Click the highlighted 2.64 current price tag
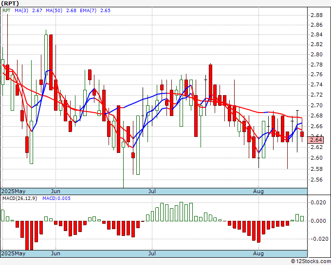The height and width of the screenshot is (265, 331). [315, 140]
